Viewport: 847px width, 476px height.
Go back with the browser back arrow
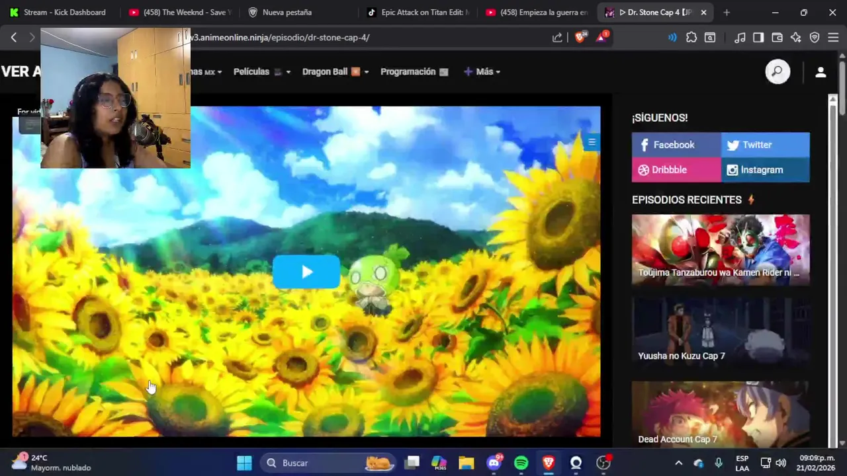pyautogui.click(x=14, y=38)
